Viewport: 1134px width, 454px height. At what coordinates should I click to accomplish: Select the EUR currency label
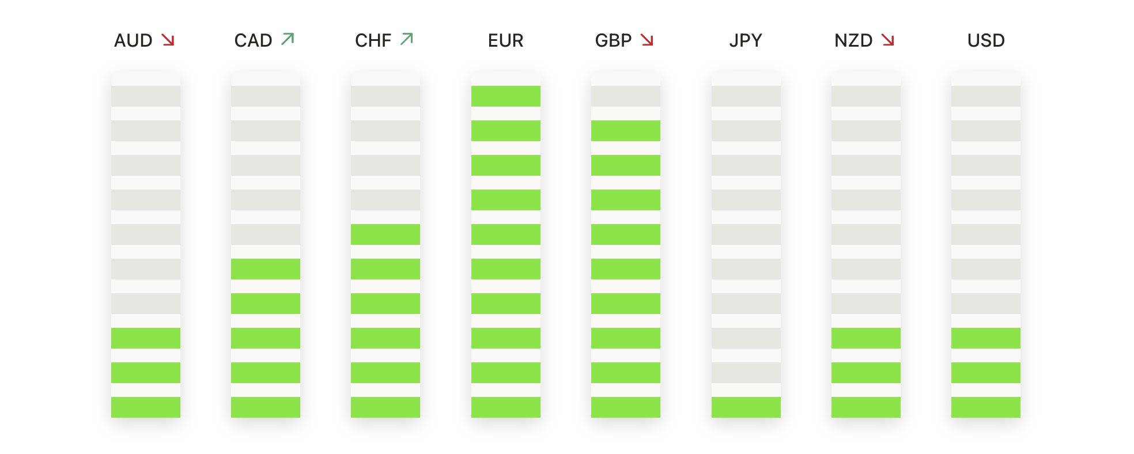click(x=505, y=40)
